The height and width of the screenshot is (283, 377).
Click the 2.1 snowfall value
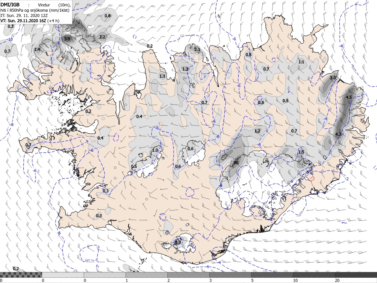tap(197, 49)
